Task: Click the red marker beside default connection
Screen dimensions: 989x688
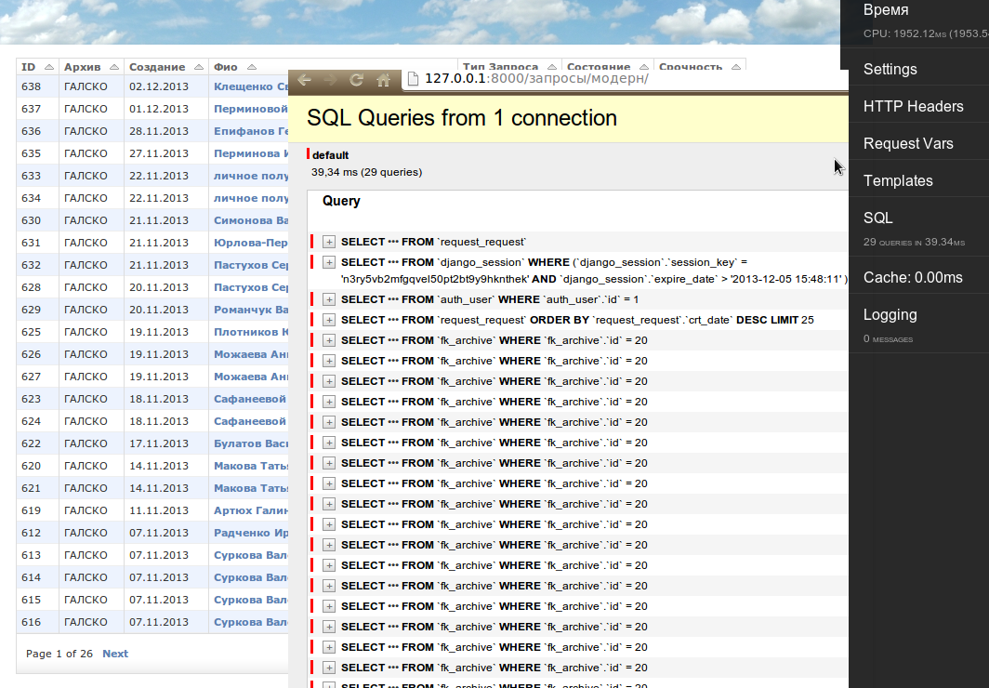Action: click(x=308, y=154)
